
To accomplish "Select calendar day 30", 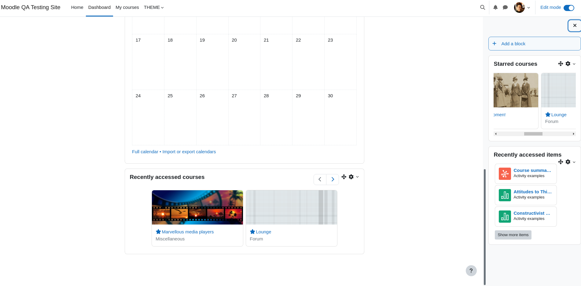I will [330, 96].
